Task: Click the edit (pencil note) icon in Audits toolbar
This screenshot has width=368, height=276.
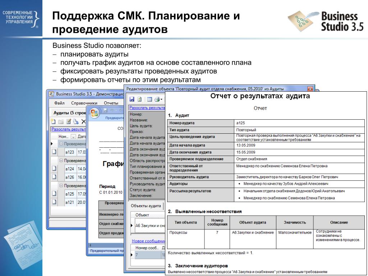Action: tap(69, 121)
